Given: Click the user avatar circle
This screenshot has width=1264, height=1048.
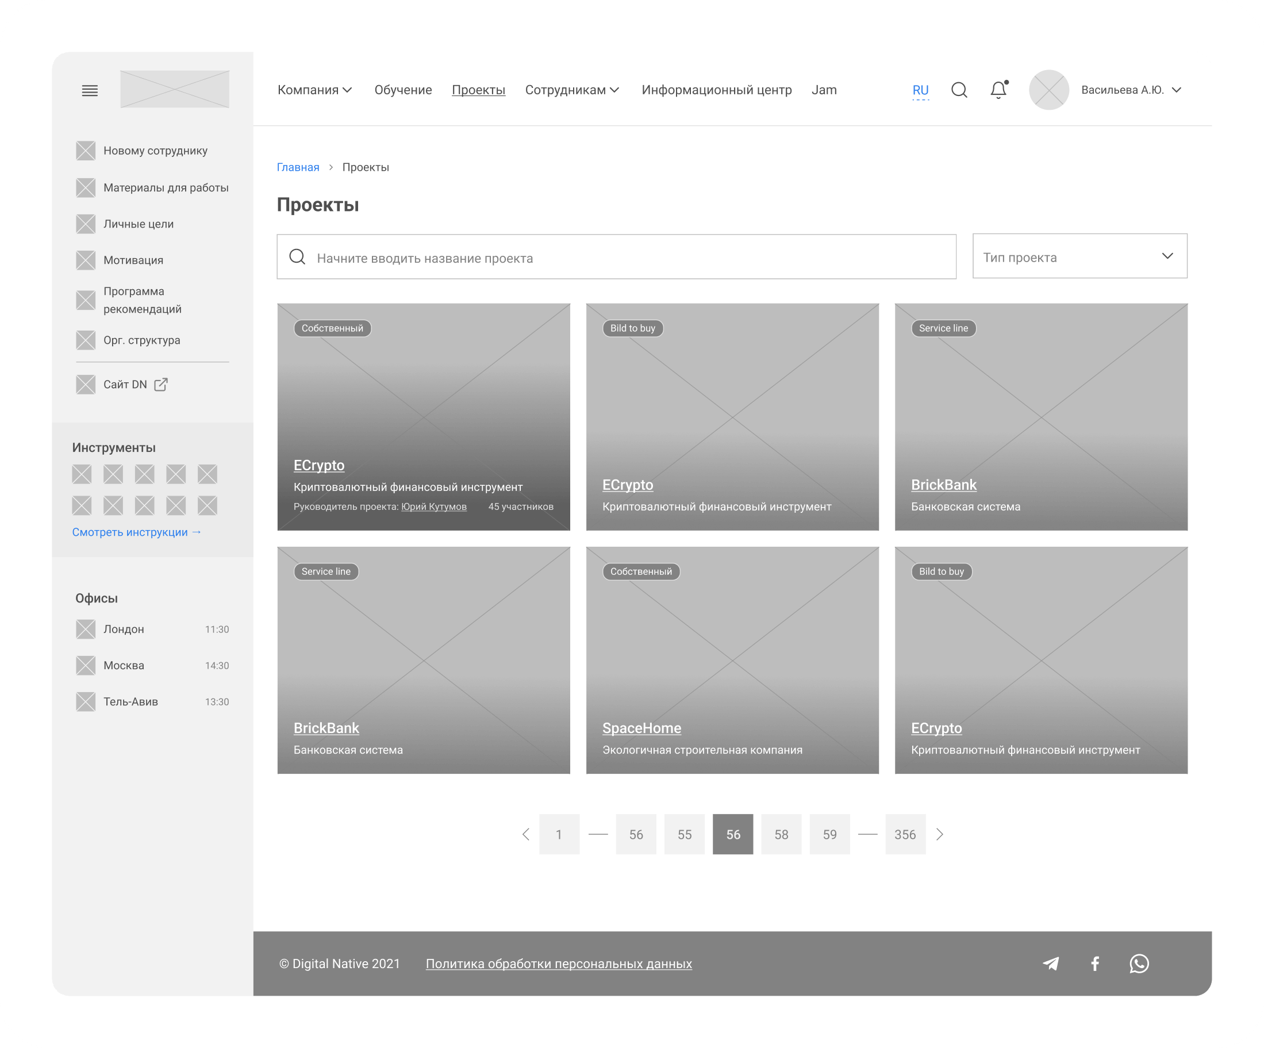Looking at the screenshot, I should [x=1048, y=90].
